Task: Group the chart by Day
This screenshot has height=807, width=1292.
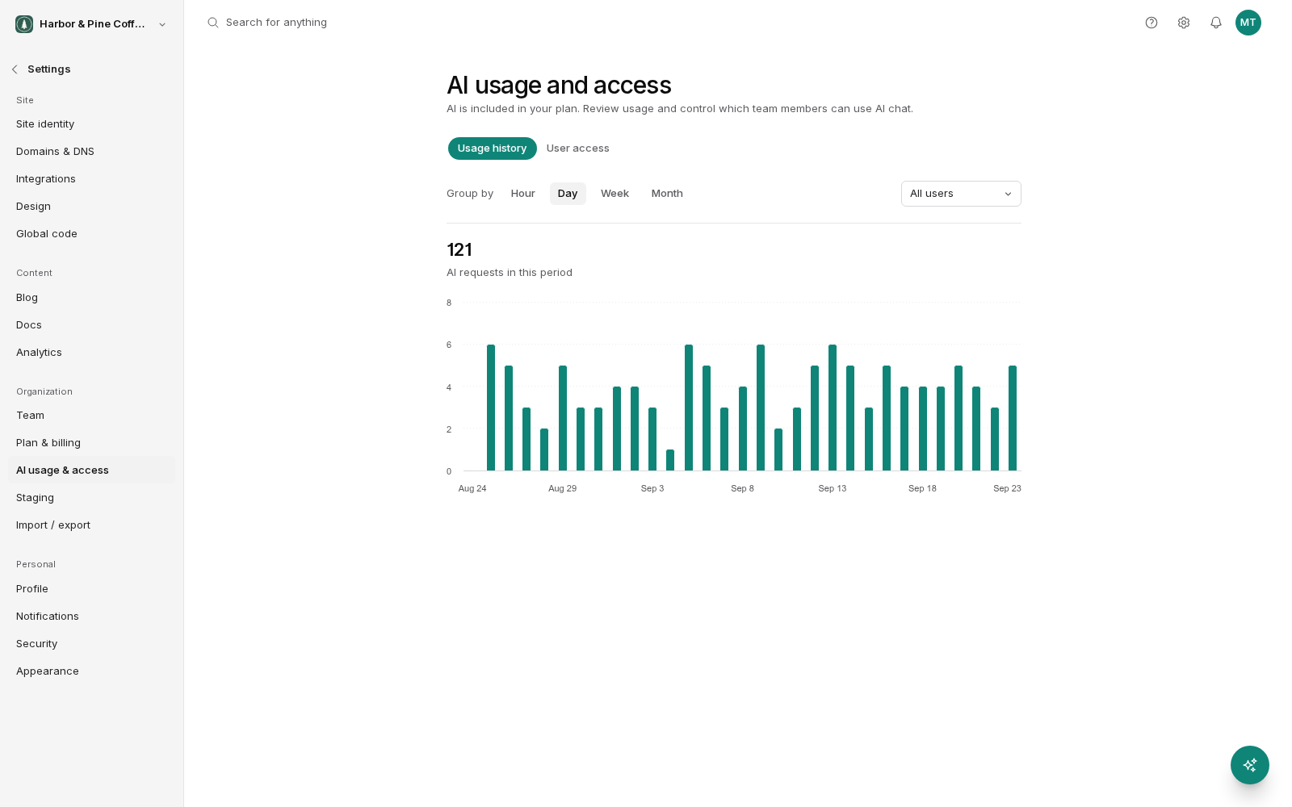Action: tap(568, 194)
